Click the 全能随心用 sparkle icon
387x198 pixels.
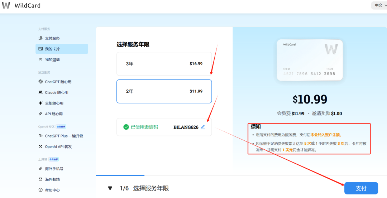tap(41, 103)
